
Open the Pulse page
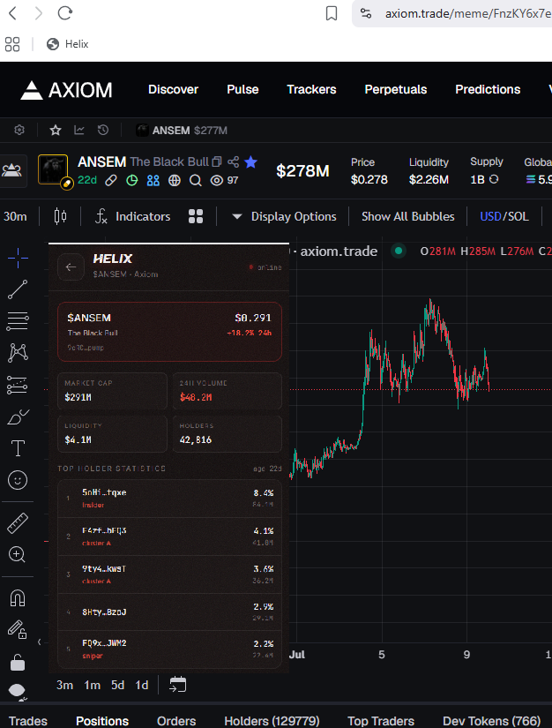pos(242,89)
